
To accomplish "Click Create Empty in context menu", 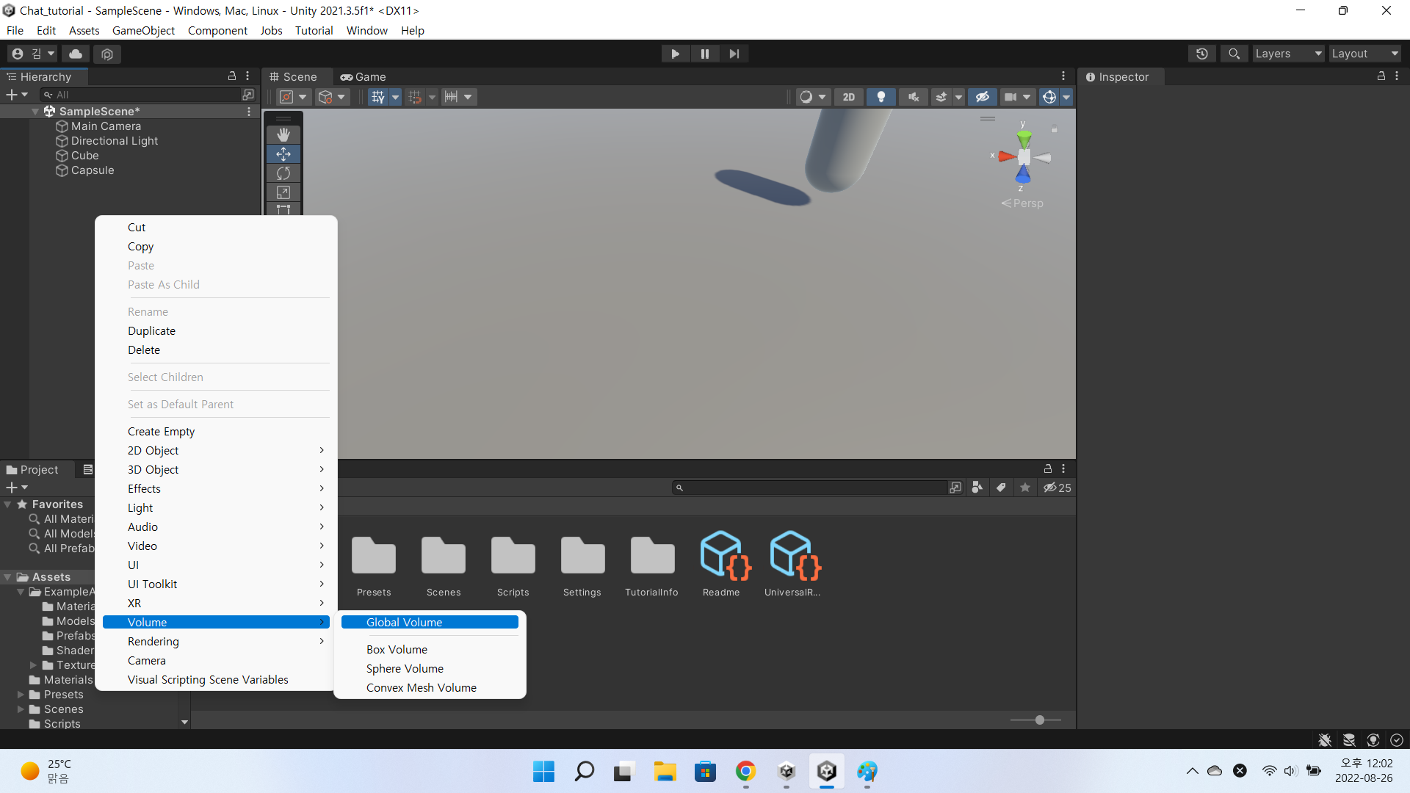I will 161,432.
